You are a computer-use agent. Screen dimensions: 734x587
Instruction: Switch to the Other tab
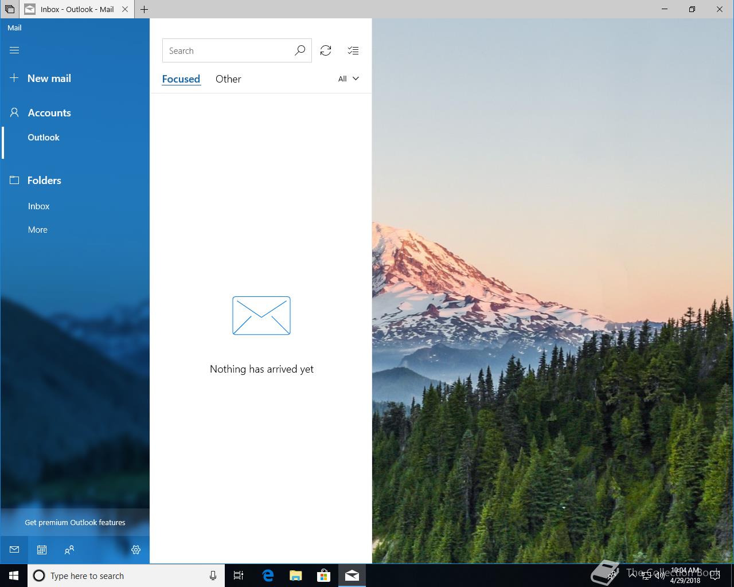(x=228, y=79)
